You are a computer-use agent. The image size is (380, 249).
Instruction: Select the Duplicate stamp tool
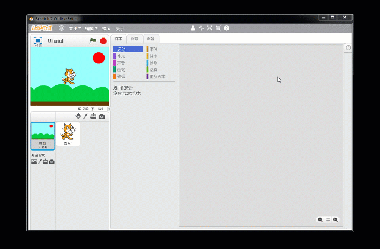click(192, 28)
